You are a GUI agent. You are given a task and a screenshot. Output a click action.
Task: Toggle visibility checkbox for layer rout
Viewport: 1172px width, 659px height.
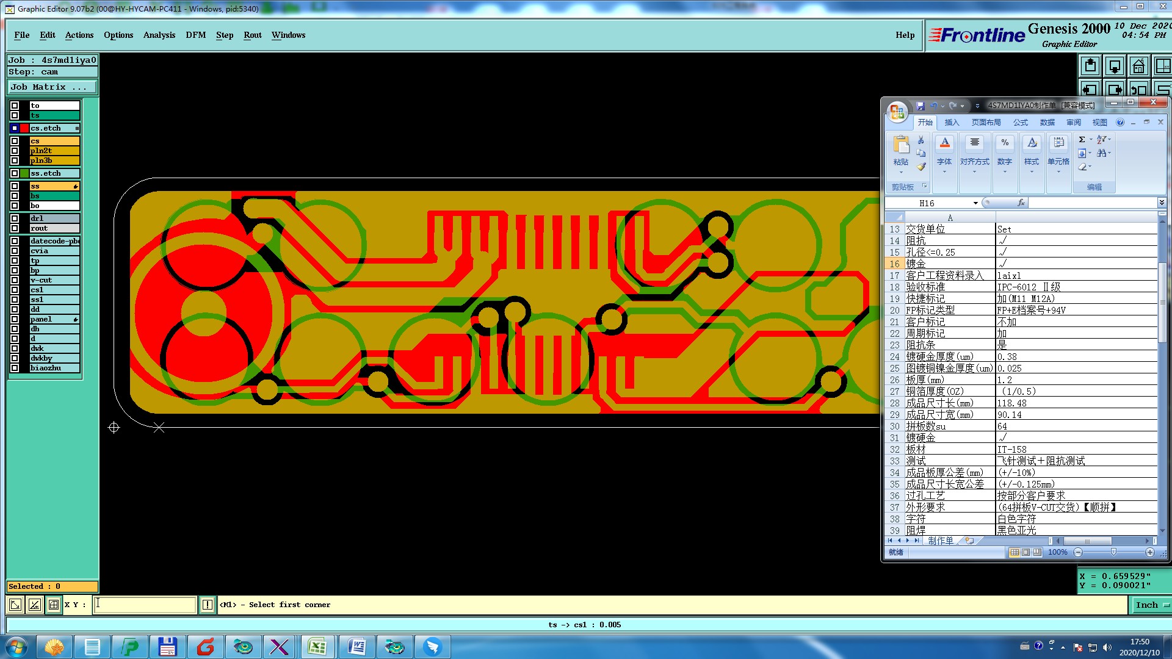[x=15, y=228]
